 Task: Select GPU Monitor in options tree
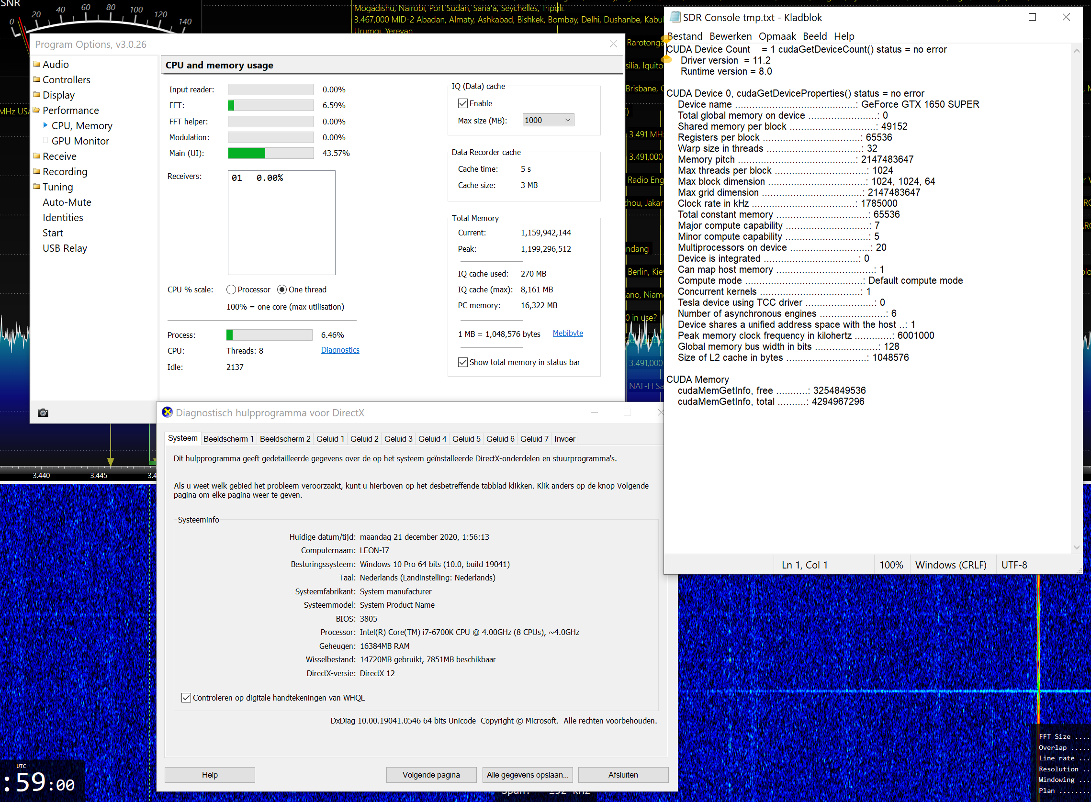[x=80, y=141]
